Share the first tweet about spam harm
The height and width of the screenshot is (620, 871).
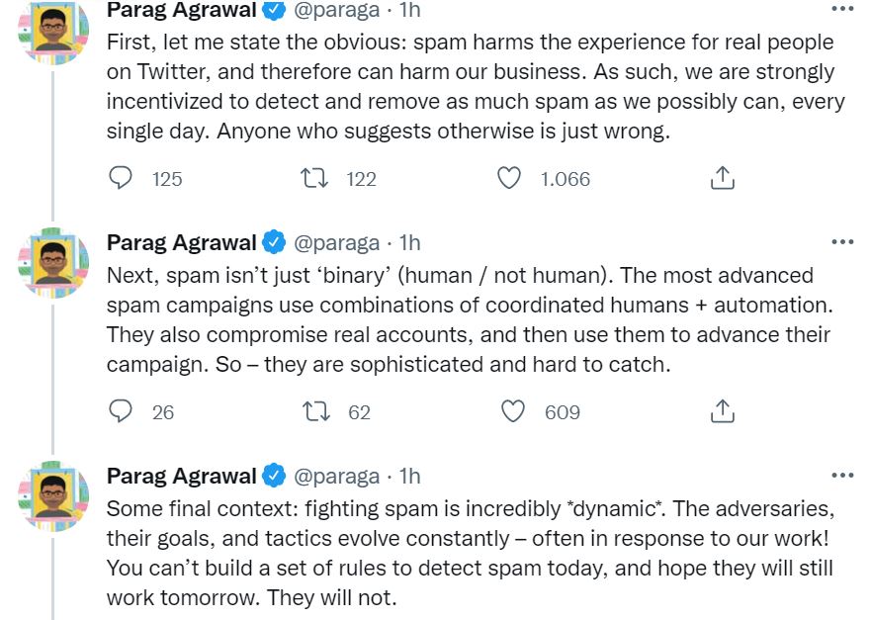point(722,178)
